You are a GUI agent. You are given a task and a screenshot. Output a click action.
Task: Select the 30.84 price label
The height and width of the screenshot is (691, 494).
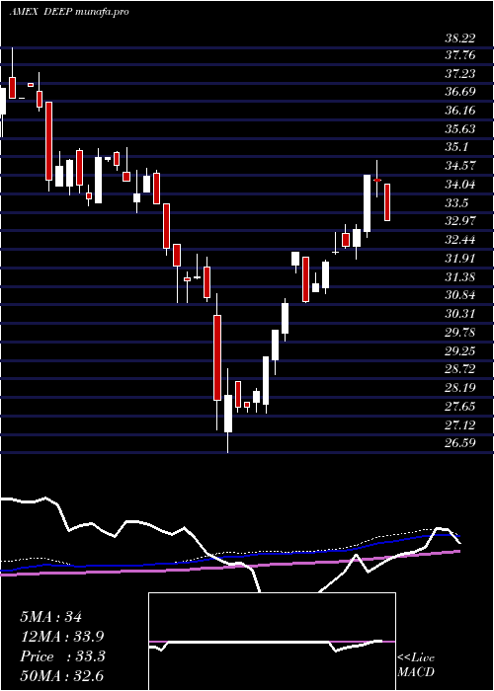(x=460, y=295)
